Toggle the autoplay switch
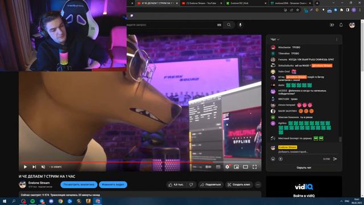Screen dimensions: 364x205 [x=209, y=167]
